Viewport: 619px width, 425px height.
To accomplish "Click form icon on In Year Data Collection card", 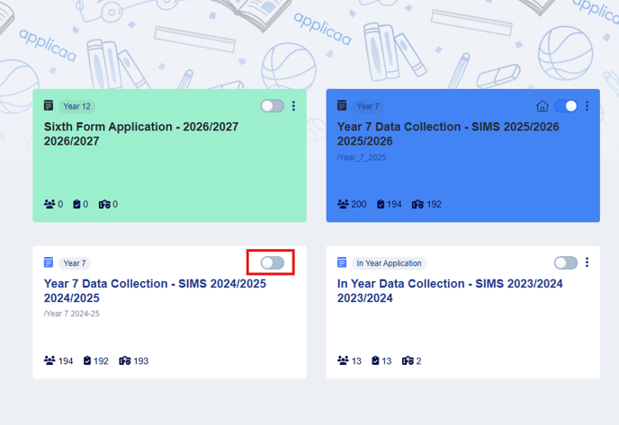I will 342,262.
